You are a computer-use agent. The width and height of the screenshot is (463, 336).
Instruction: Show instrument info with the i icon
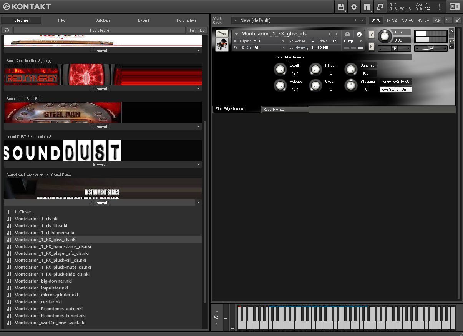tap(359, 34)
